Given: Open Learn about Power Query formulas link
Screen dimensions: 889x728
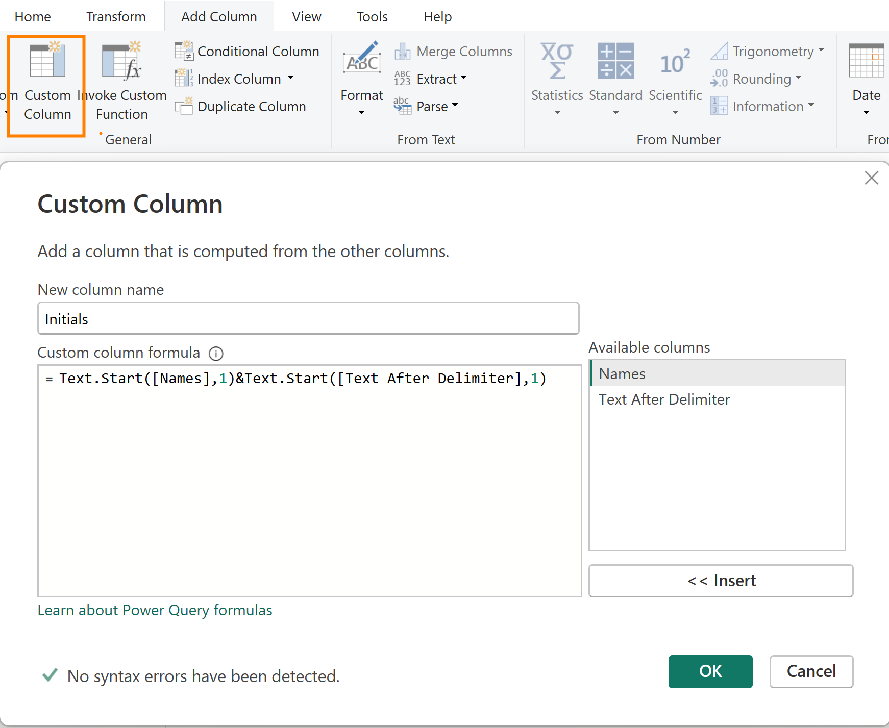Looking at the screenshot, I should click(x=155, y=610).
